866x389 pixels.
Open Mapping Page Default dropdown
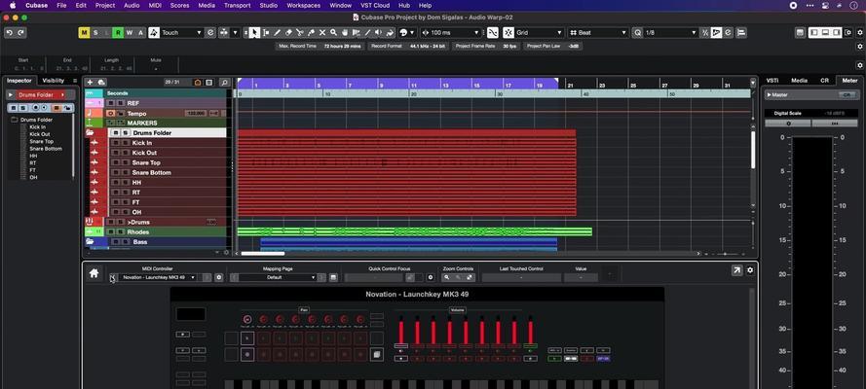click(278, 278)
